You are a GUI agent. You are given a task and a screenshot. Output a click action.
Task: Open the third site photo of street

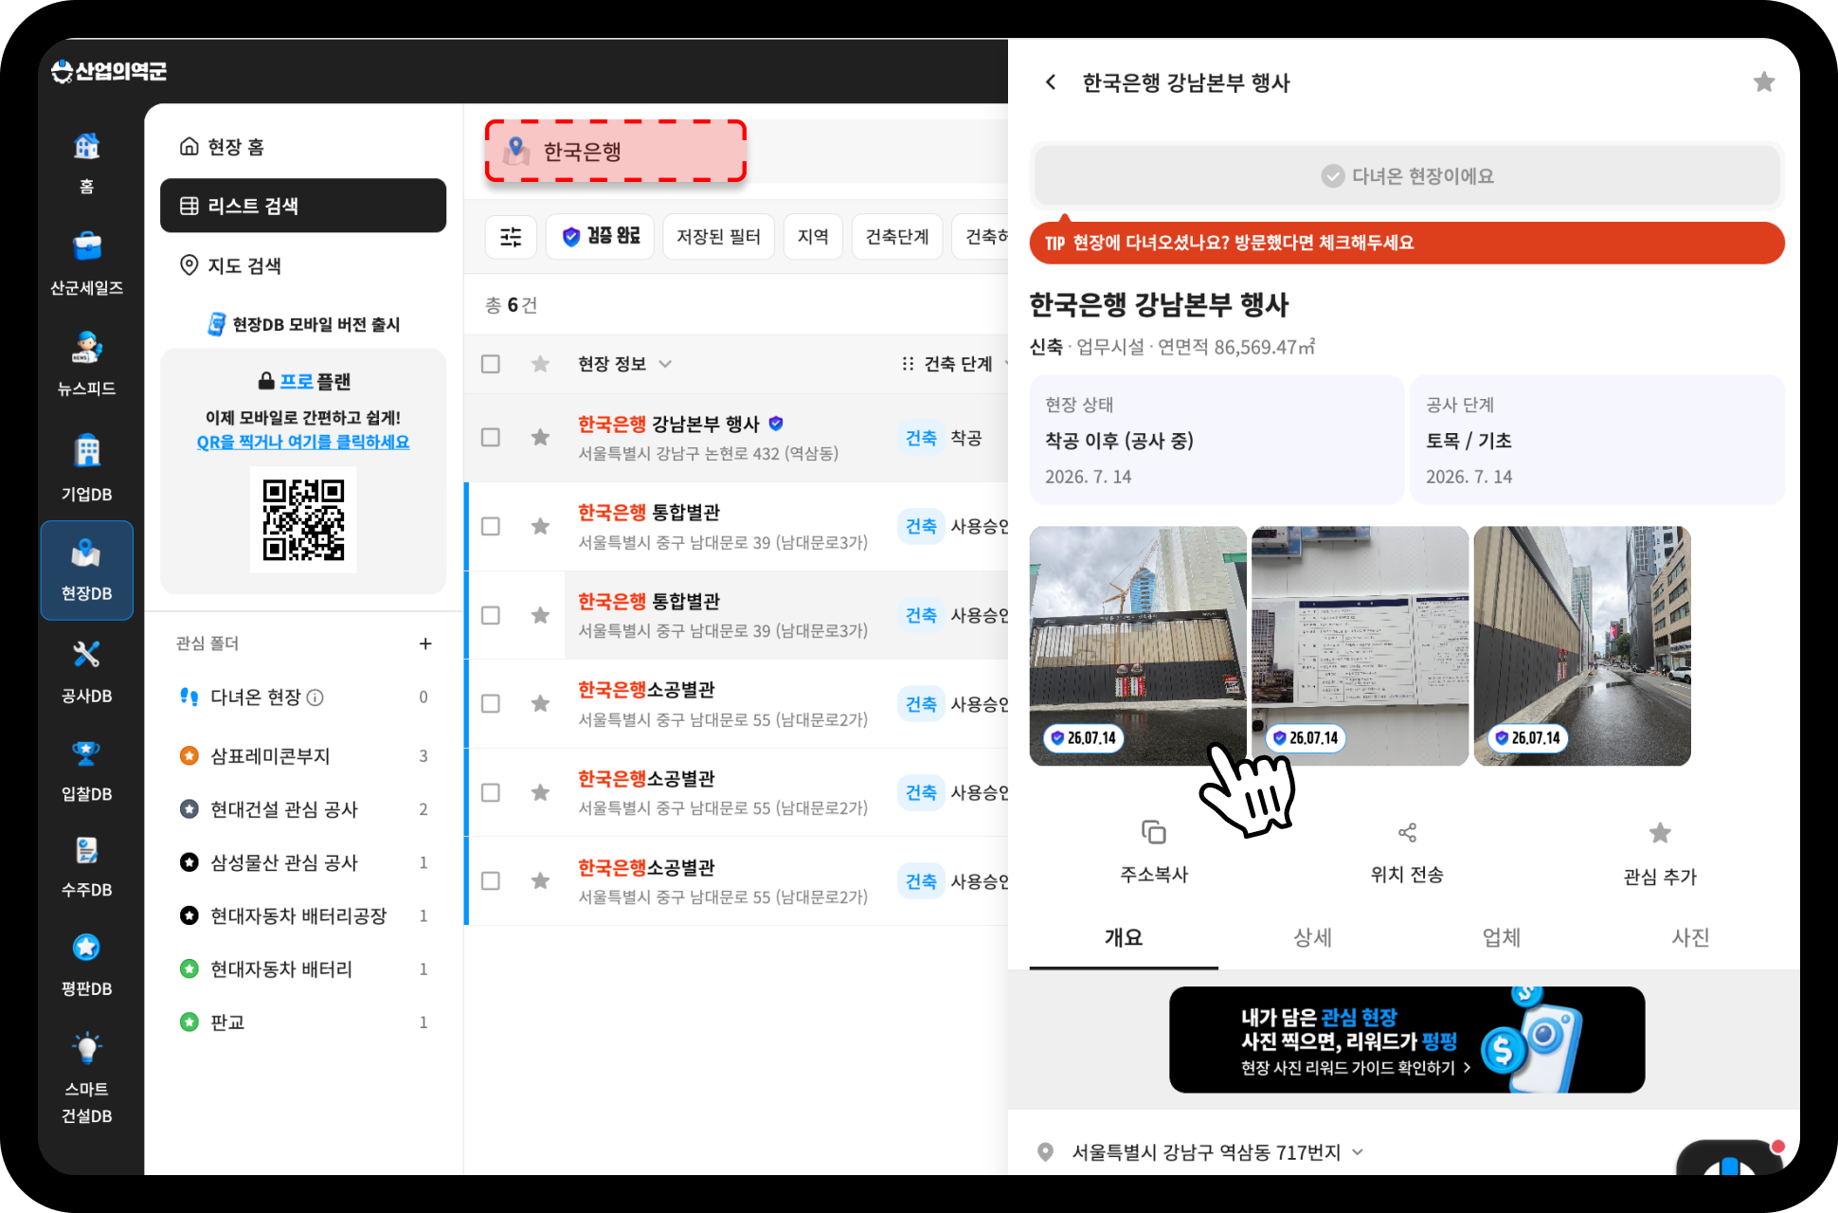(1582, 646)
